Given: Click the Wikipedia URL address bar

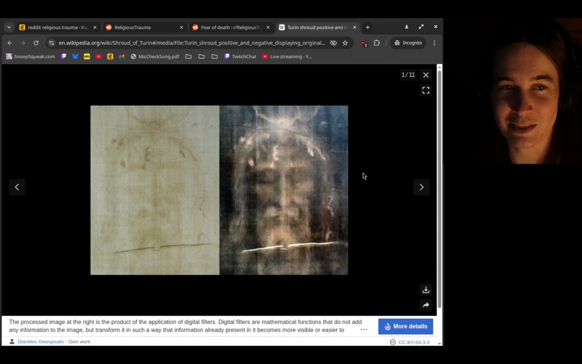Looking at the screenshot, I should (x=192, y=43).
